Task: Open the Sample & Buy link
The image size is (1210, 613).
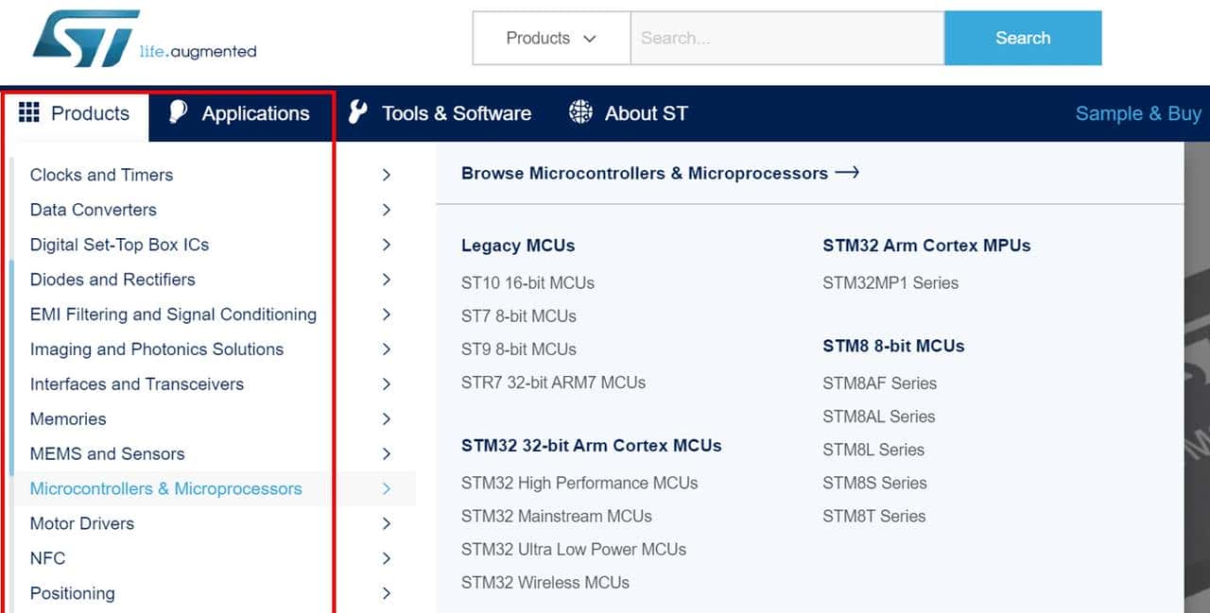Action: coord(1137,113)
